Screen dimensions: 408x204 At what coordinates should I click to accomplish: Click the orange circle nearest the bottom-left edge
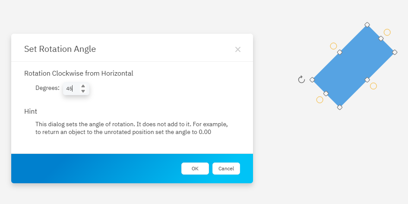[319, 100]
